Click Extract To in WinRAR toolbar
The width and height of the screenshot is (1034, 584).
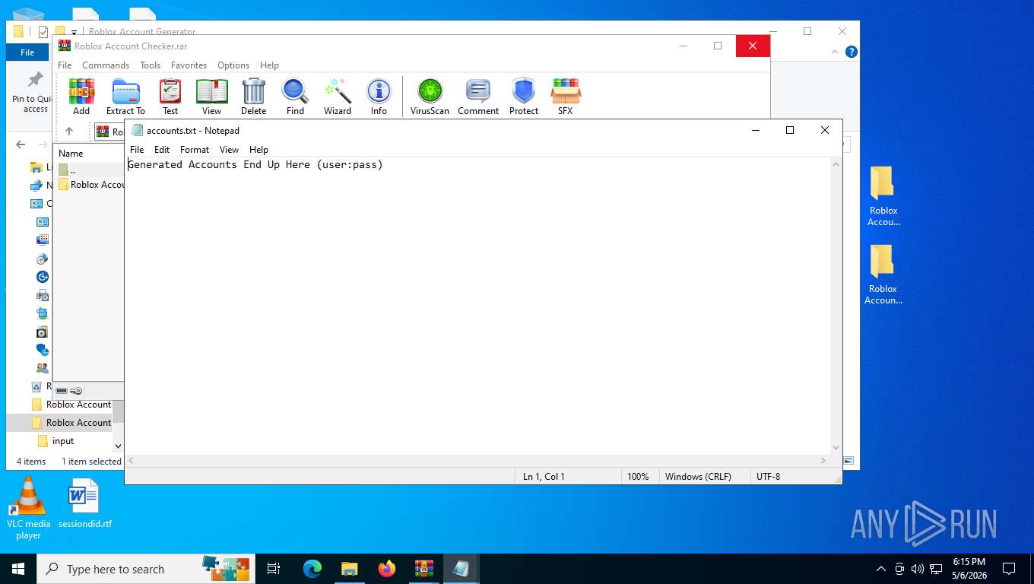pyautogui.click(x=125, y=97)
